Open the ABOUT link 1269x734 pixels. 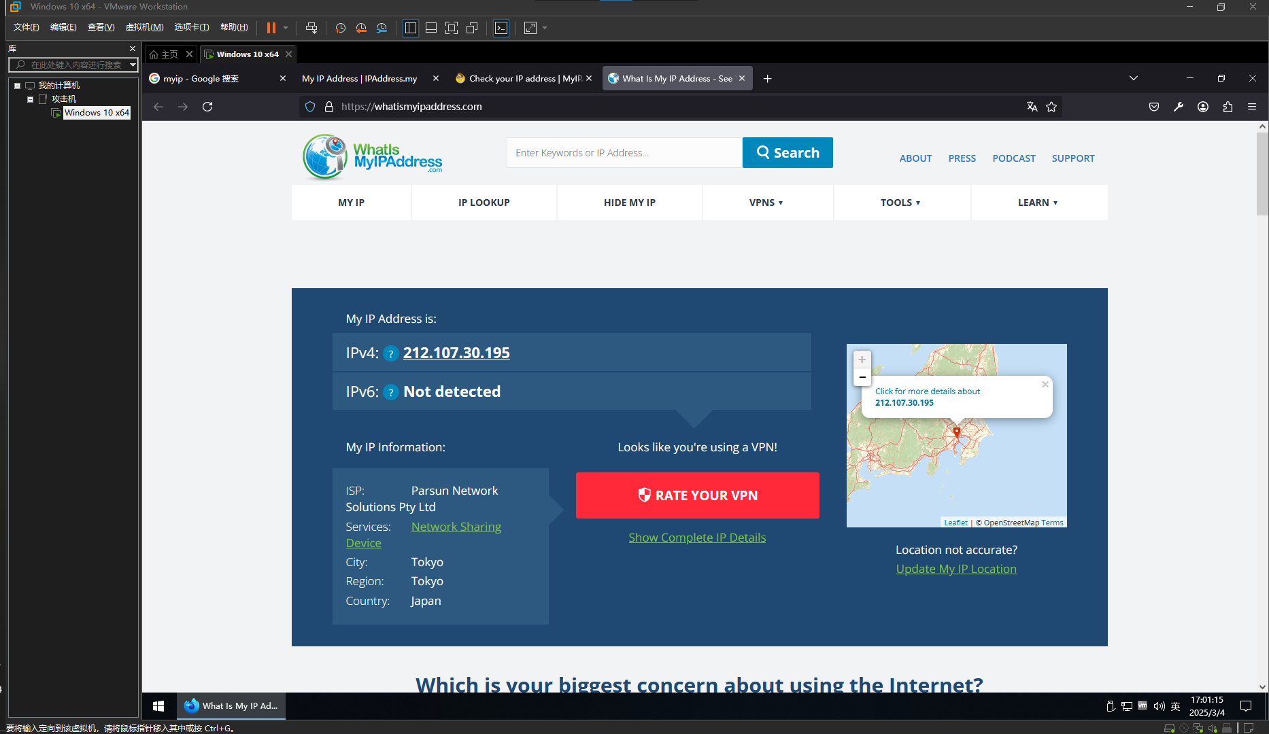click(x=915, y=158)
